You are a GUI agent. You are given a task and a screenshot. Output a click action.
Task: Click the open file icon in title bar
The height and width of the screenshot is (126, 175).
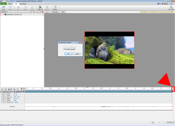pyautogui.click(x=6, y=1)
